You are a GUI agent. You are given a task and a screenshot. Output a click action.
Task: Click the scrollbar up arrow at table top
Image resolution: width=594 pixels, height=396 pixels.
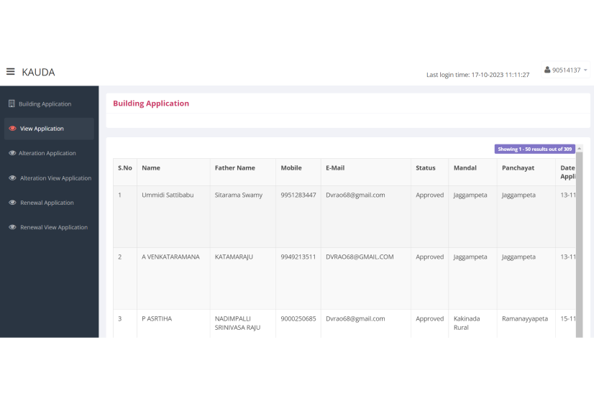(x=580, y=149)
